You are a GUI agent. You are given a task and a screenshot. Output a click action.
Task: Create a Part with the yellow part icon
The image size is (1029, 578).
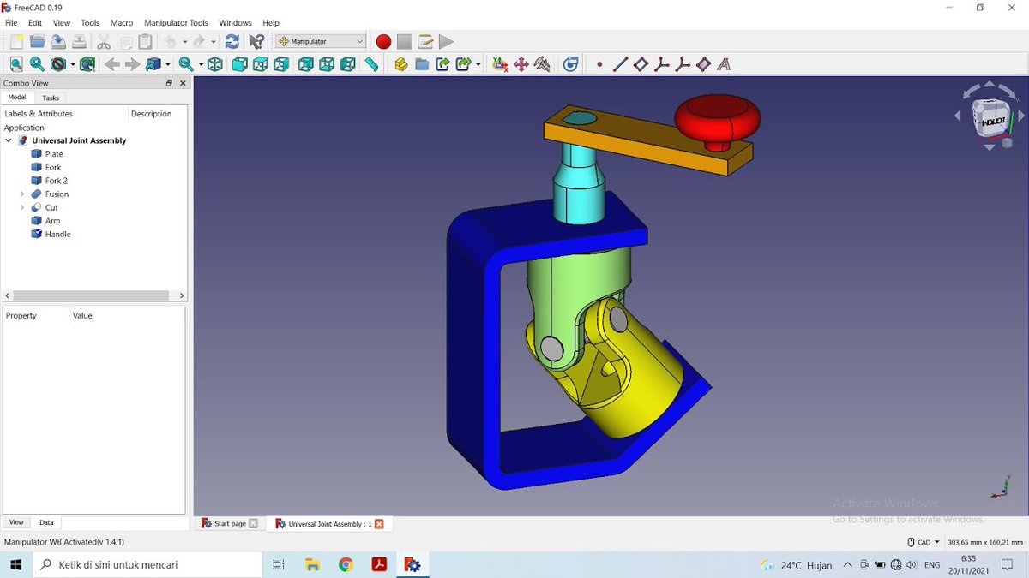click(400, 64)
